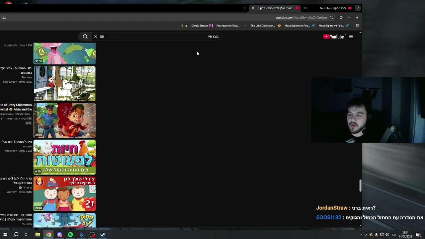Open Spotify from the taskbar
Screen dimensions: 425x239
point(70,235)
